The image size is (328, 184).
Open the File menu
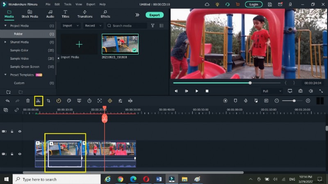click(x=48, y=4)
